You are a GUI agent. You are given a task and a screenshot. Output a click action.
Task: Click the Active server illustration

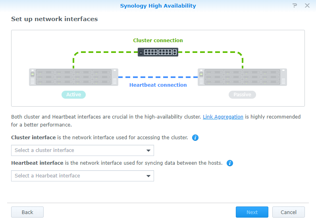tap(73, 77)
